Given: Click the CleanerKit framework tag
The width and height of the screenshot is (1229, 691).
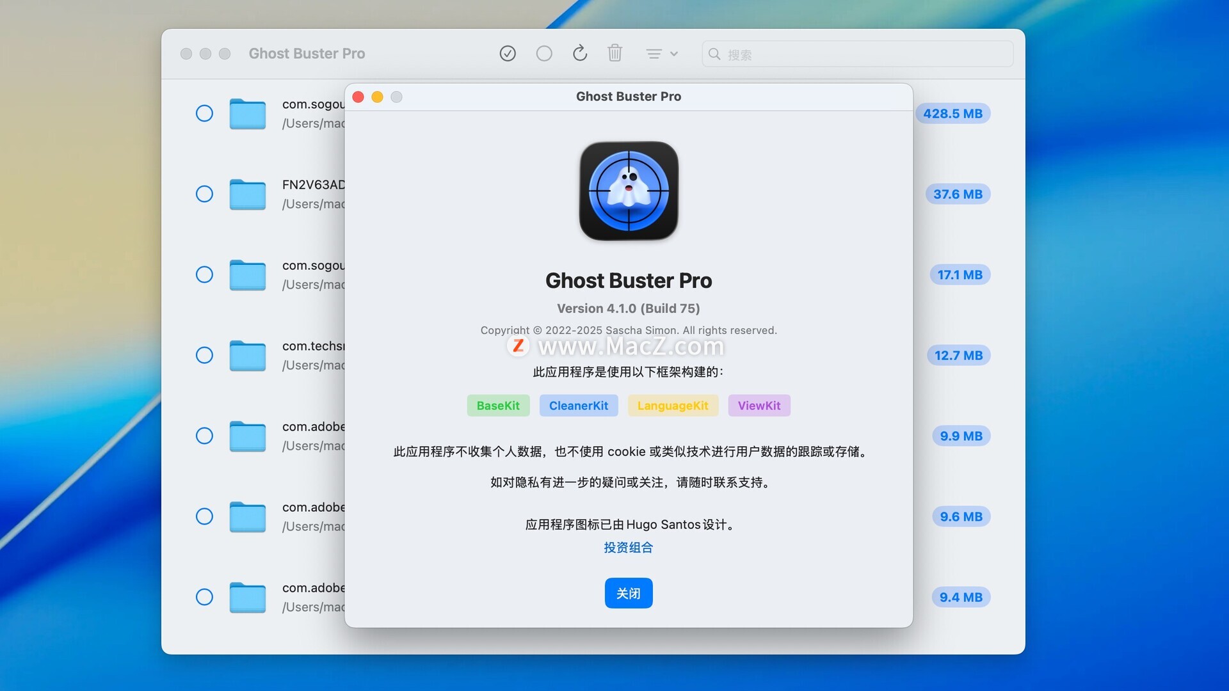Looking at the screenshot, I should tap(578, 406).
